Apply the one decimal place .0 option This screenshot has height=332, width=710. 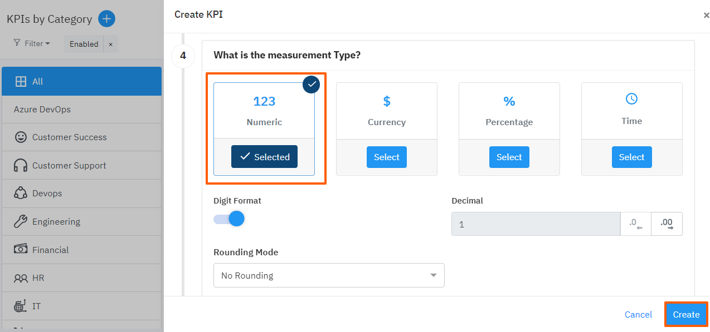click(x=636, y=224)
